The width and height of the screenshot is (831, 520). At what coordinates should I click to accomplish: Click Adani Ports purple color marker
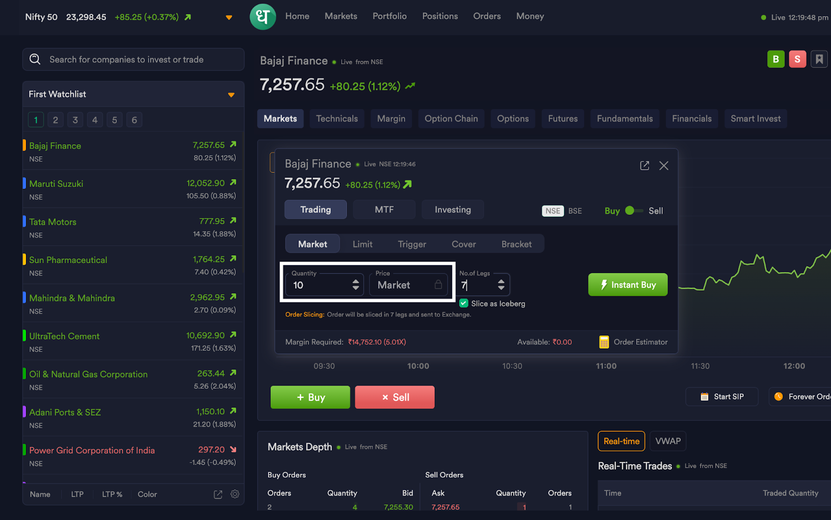coord(24,412)
